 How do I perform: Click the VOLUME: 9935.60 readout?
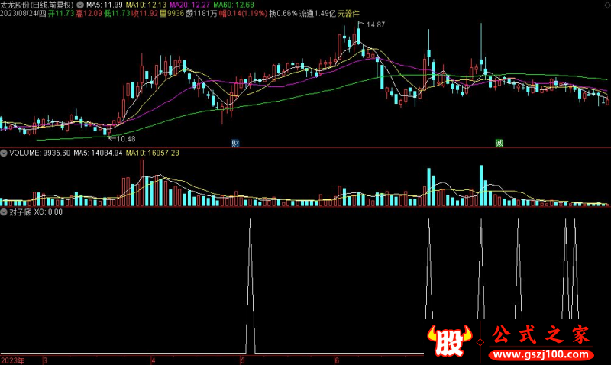click(x=40, y=153)
